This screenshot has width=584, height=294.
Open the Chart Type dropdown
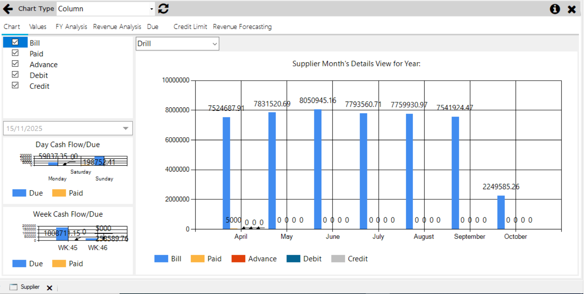click(151, 9)
